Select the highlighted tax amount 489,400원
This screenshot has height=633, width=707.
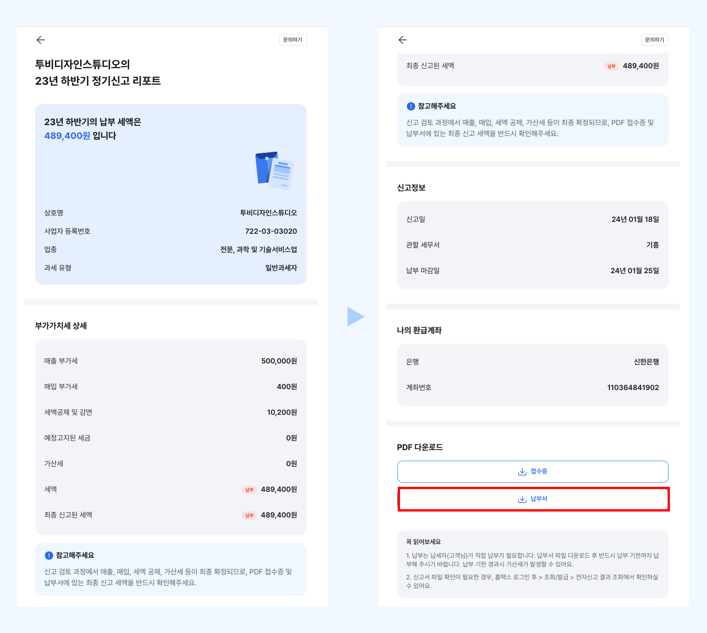click(x=67, y=136)
